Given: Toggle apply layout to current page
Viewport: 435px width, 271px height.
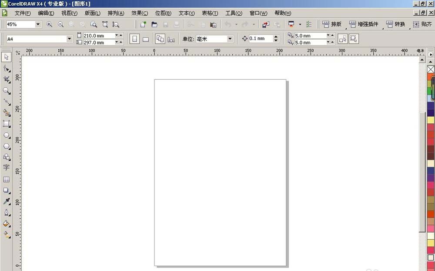Looking at the screenshot, I should pos(171,39).
